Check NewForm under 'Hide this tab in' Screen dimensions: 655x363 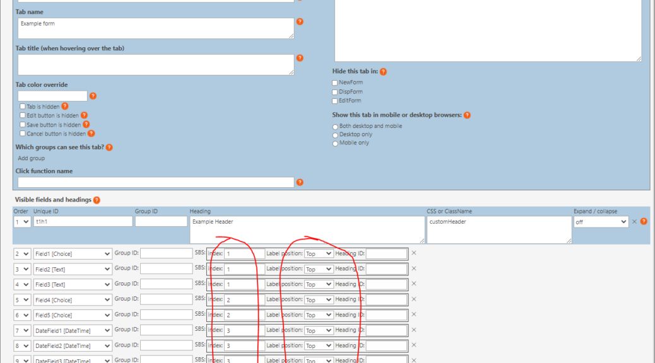(x=334, y=82)
